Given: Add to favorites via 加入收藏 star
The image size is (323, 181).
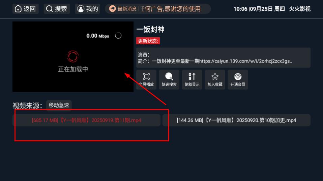Looking at the screenshot, I should 215,80.
